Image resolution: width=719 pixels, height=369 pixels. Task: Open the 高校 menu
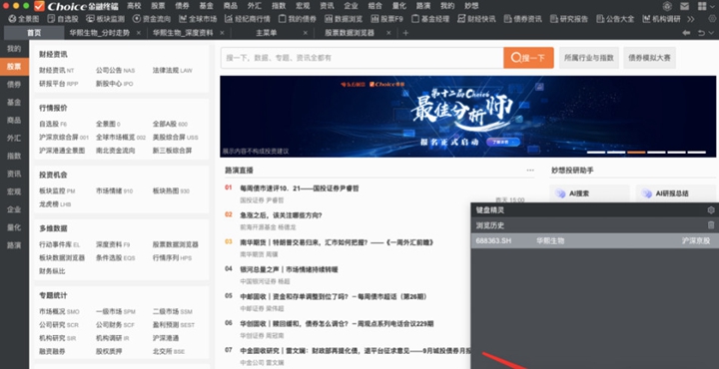(x=134, y=6)
